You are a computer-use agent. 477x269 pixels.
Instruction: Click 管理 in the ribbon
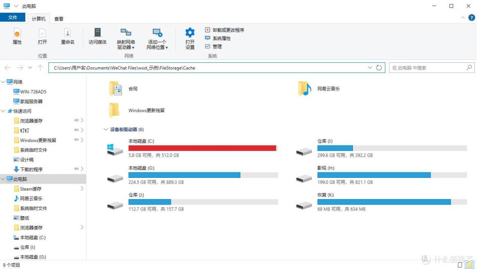pyautogui.click(x=213, y=46)
